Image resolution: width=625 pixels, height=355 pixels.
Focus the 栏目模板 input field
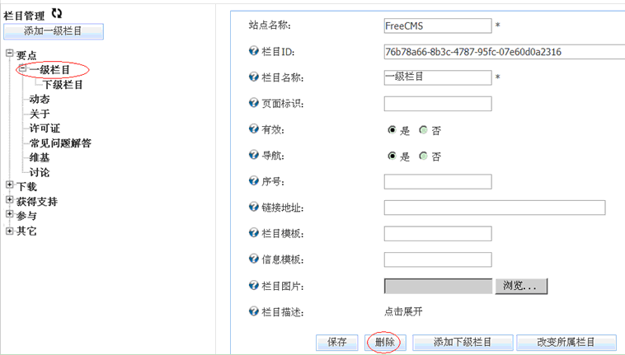point(438,234)
